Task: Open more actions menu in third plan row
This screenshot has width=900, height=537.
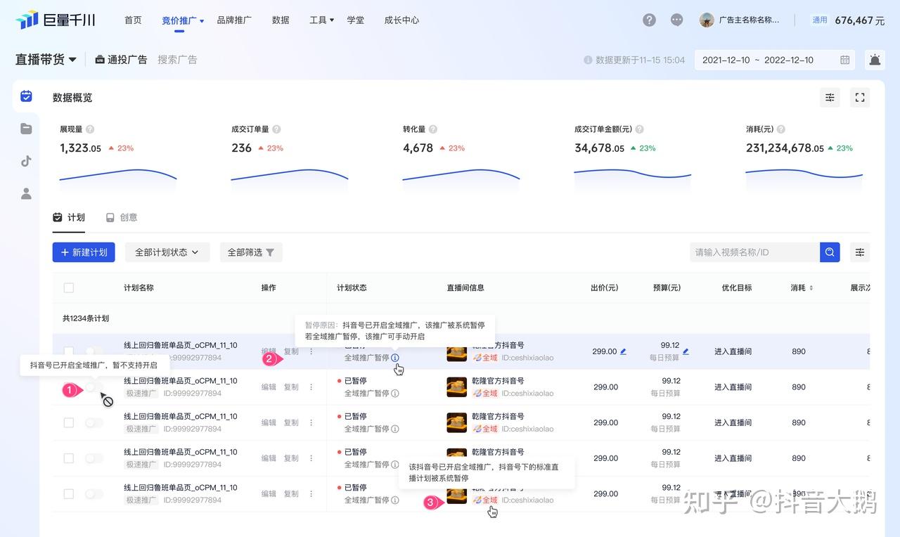Action: (x=311, y=422)
